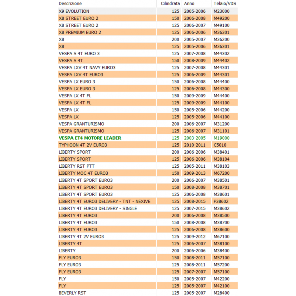
Task: Select LIBERTY 4T EURO3 DELIVERY - SINGLE row
Action: 98,209
